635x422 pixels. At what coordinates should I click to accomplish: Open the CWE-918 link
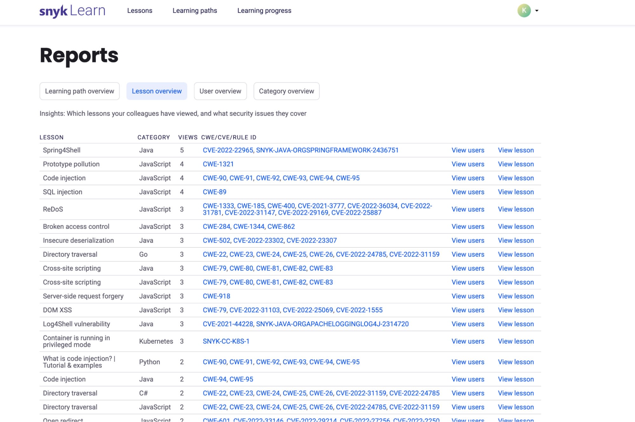pyautogui.click(x=217, y=296)
